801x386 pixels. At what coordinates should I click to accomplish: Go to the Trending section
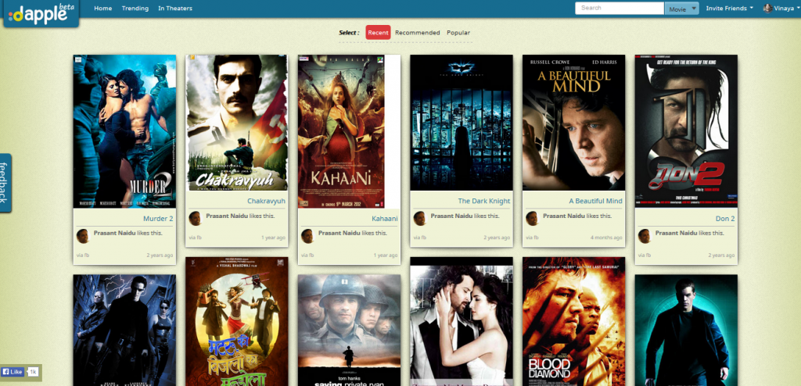135,8
